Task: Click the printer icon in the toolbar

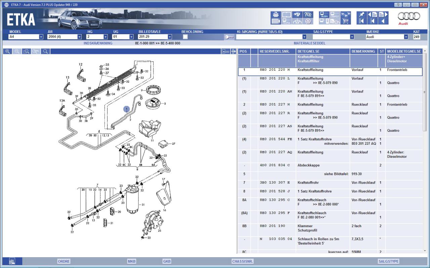Action: click(275, 14)
